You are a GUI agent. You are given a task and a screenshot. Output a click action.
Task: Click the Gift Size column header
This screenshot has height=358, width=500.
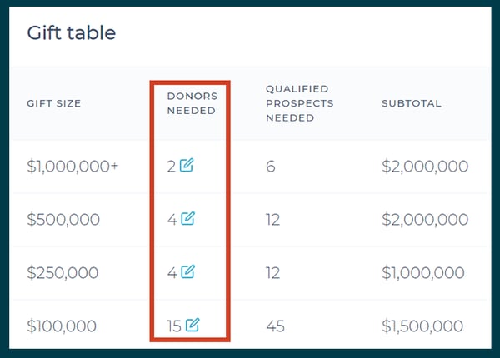[54, 103]
